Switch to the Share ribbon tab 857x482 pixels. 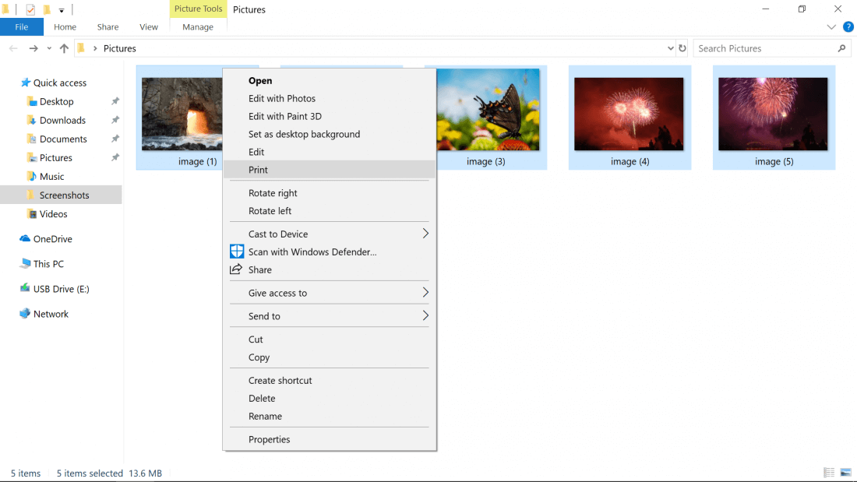point(108,26)
